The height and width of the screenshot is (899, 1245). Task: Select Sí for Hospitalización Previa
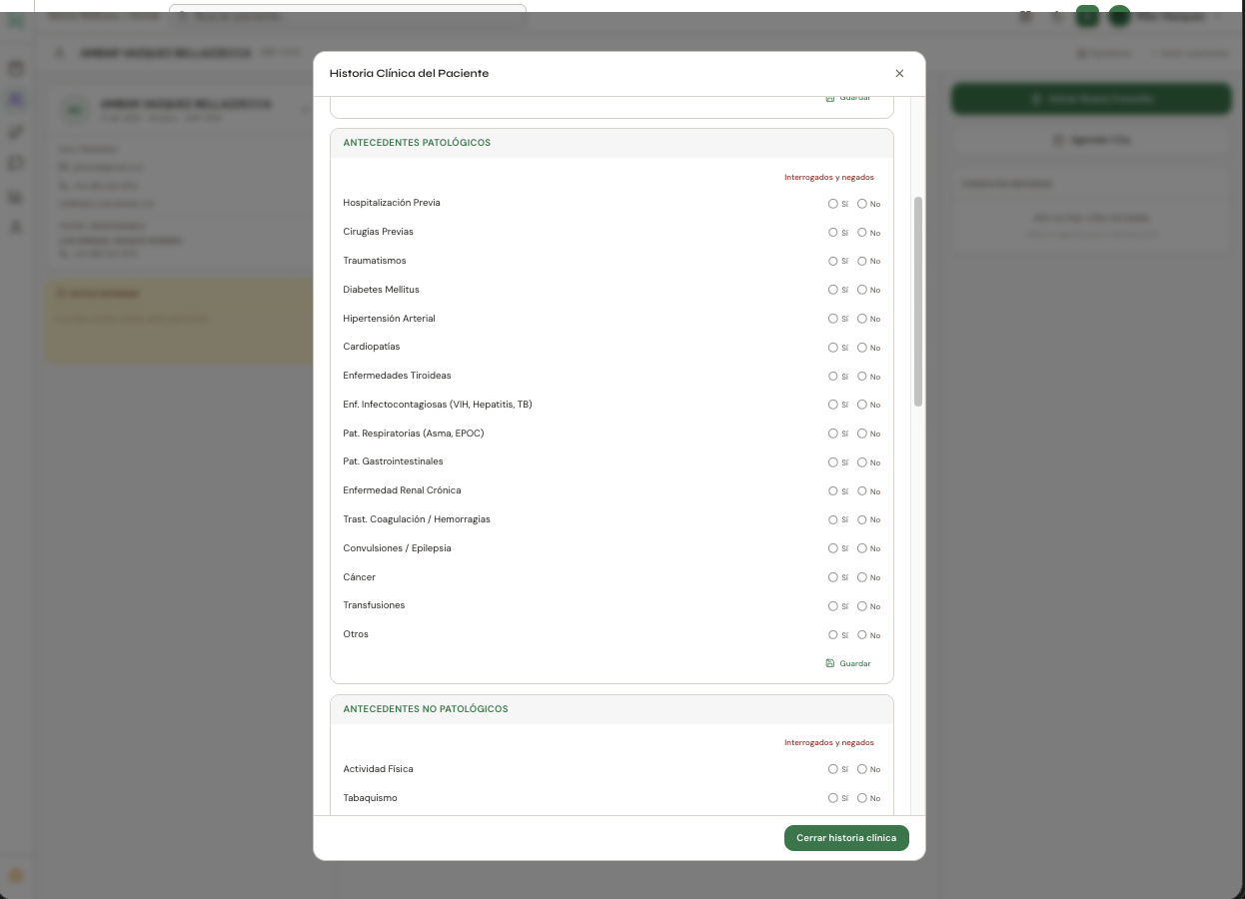tap(832, 204)
